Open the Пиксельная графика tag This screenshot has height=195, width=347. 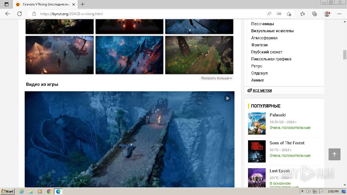point(271,59)
